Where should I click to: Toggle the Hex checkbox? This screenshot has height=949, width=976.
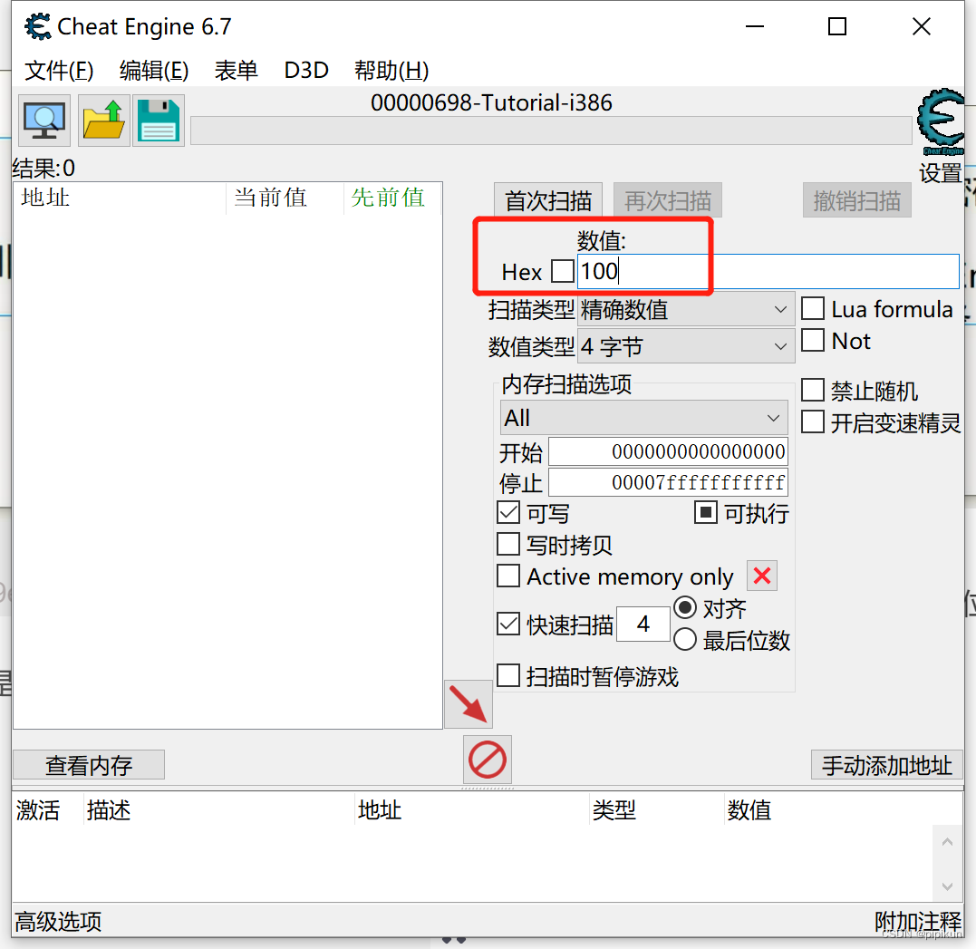point(563,271)
